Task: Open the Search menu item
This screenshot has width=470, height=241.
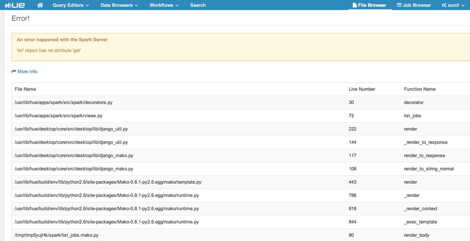Action: [x=198, y=5]
